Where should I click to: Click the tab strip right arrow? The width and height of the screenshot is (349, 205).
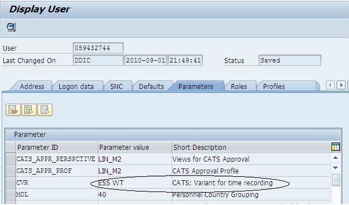tap(341, 85)
